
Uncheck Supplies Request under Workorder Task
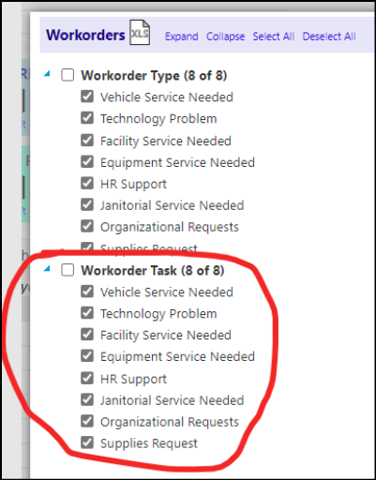(87, 442)
